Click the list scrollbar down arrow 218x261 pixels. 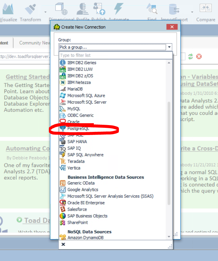click(169, 237)
